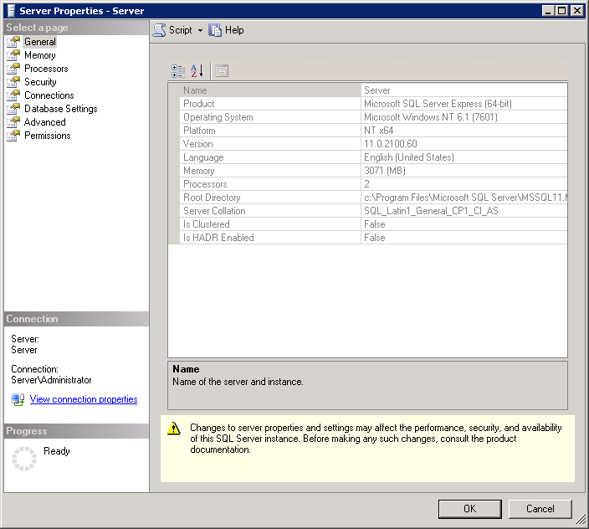Select the Root Directory property label
Screen dimensions: 589x529
point(212,198)
